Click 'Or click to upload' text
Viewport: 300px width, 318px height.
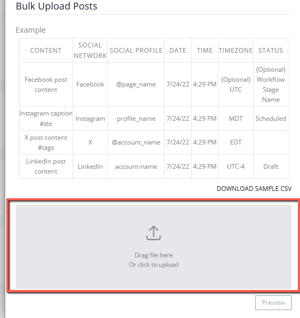tap(154, 265)
